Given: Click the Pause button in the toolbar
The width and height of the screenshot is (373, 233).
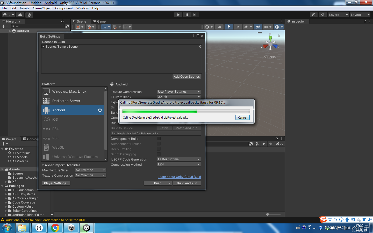Looking at the screenshot, I should [x=187, y=15].
